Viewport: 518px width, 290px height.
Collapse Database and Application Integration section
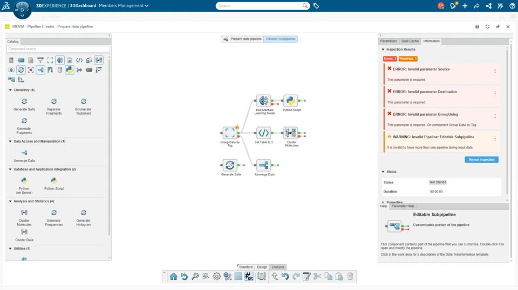click(10, 169)
